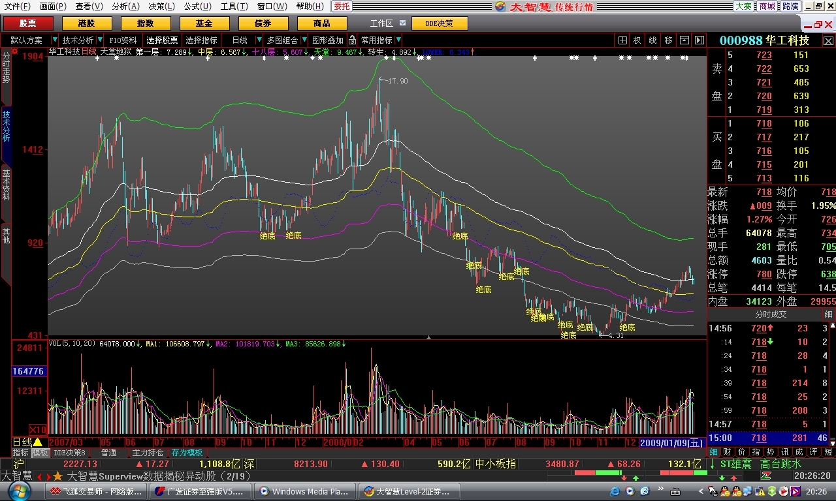This screenshot has width=836, height=501.
Task: Click the 权 adjustment icon
Action: pos(637,40)
